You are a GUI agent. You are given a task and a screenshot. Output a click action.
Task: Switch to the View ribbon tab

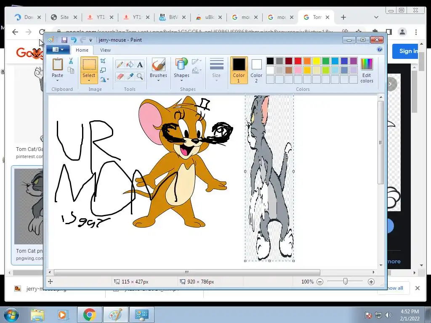click(x=105, y=50)
